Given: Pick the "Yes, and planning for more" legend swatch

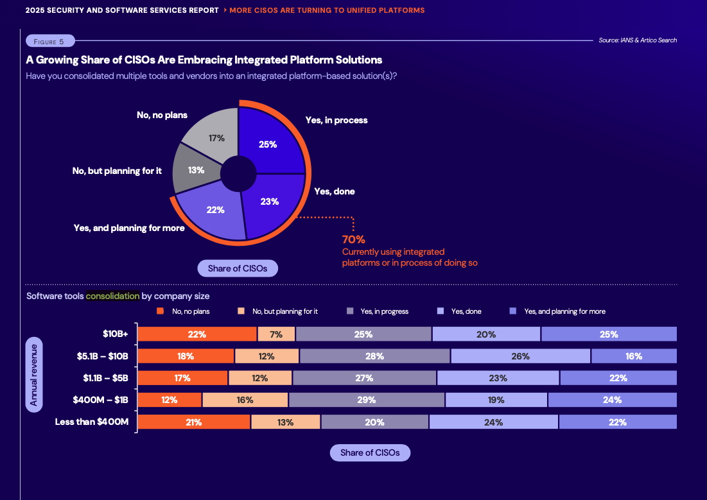Looking at the screenshot, I should (x=512, y=311).
